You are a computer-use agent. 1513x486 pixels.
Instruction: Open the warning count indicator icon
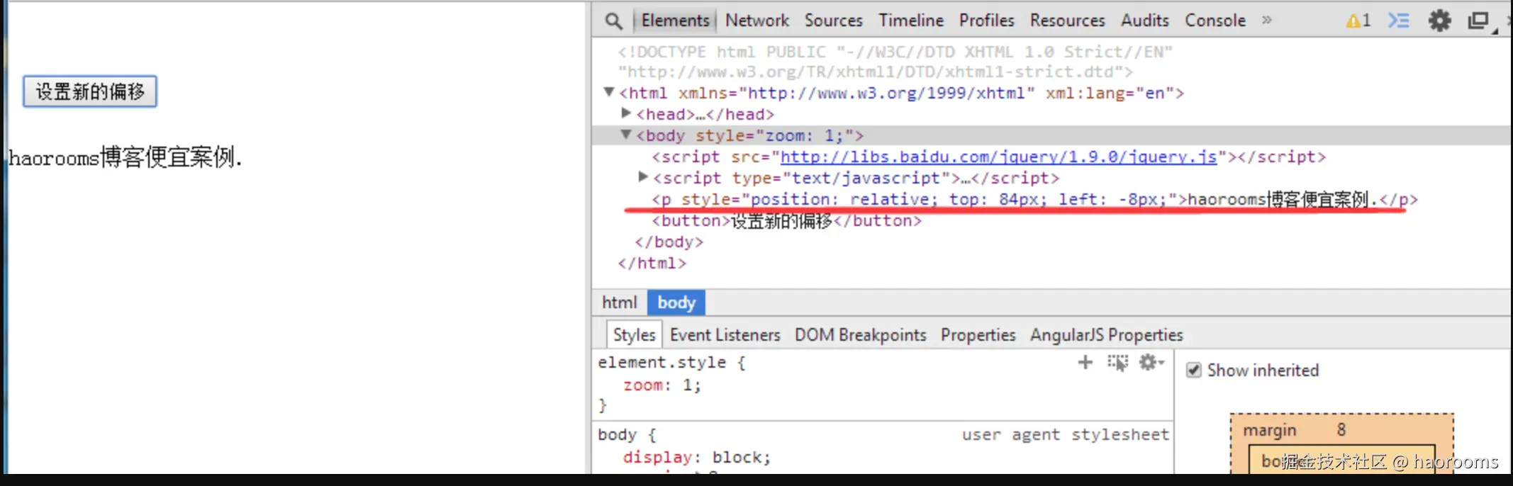[x=1358, y=21]
